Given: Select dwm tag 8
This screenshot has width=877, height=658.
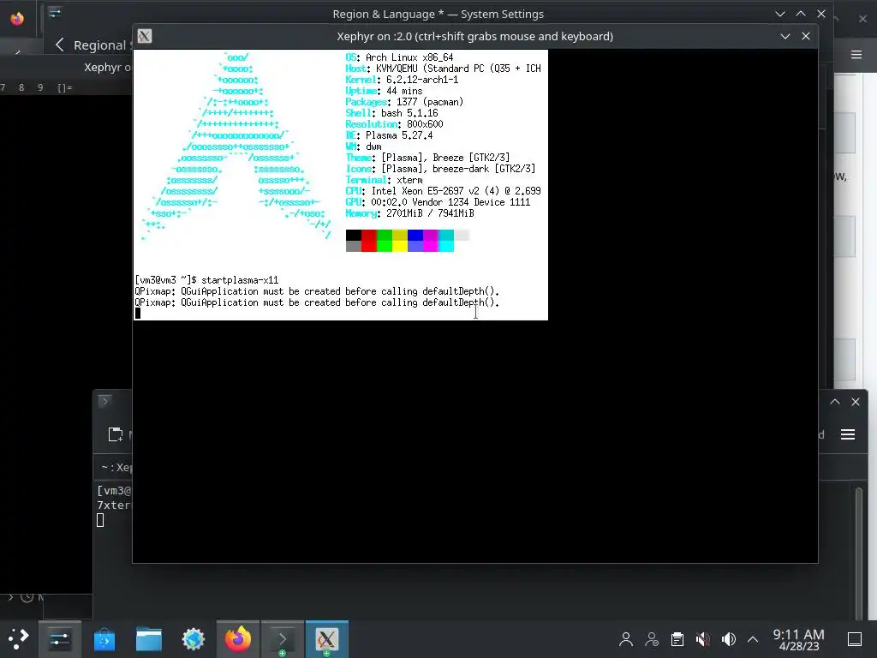Looking at the screenshot, I should coord(21,88).
